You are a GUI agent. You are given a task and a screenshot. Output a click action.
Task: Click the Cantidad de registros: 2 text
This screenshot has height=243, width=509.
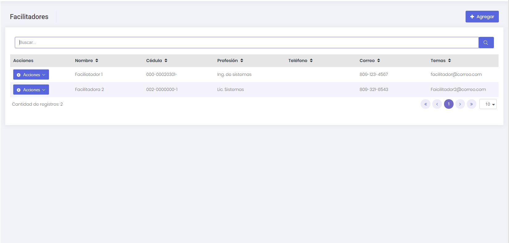click(37, 104)
